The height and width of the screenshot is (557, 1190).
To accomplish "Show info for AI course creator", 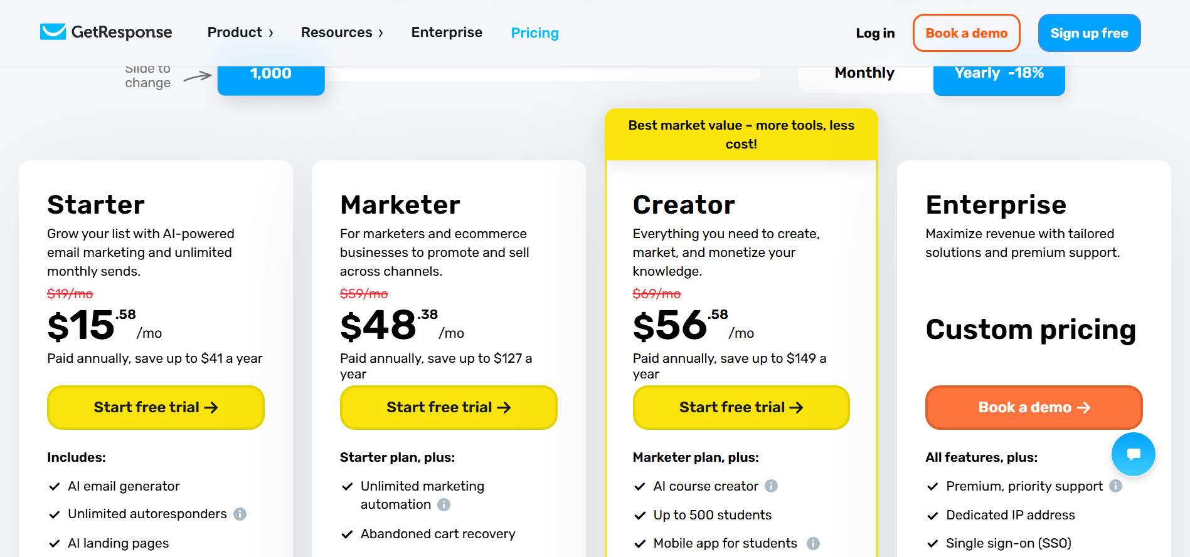I will 772,486.
